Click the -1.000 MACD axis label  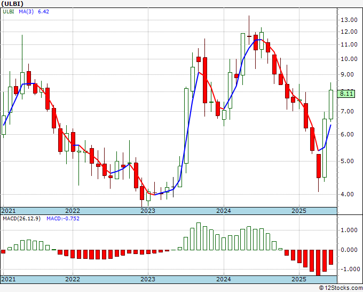point(350,269)
